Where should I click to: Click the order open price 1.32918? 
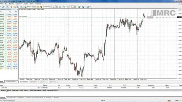pos(95,88)
